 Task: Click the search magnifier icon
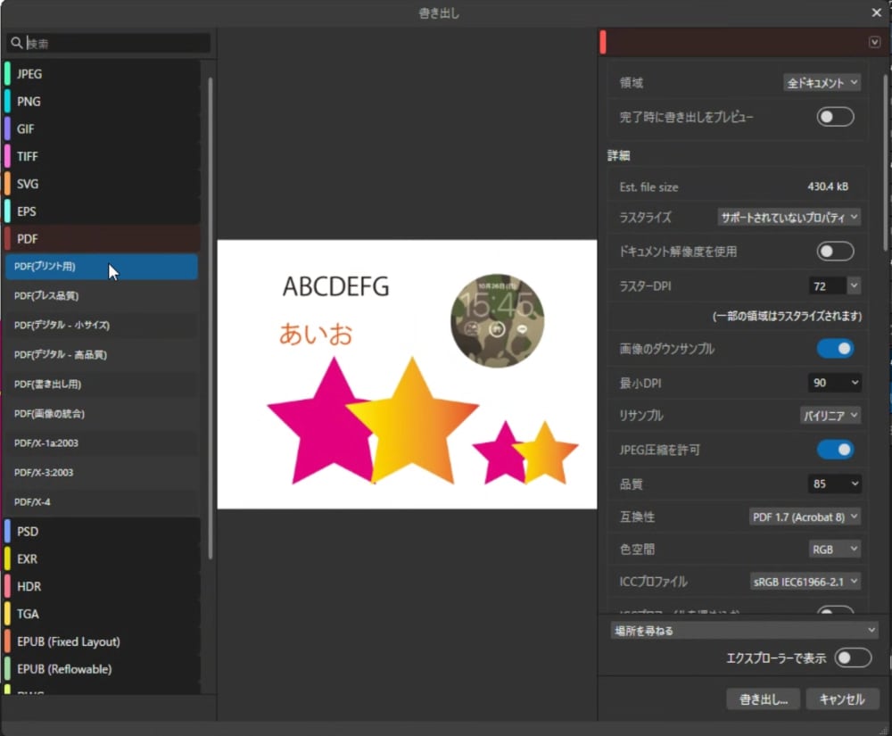point(16,43)
